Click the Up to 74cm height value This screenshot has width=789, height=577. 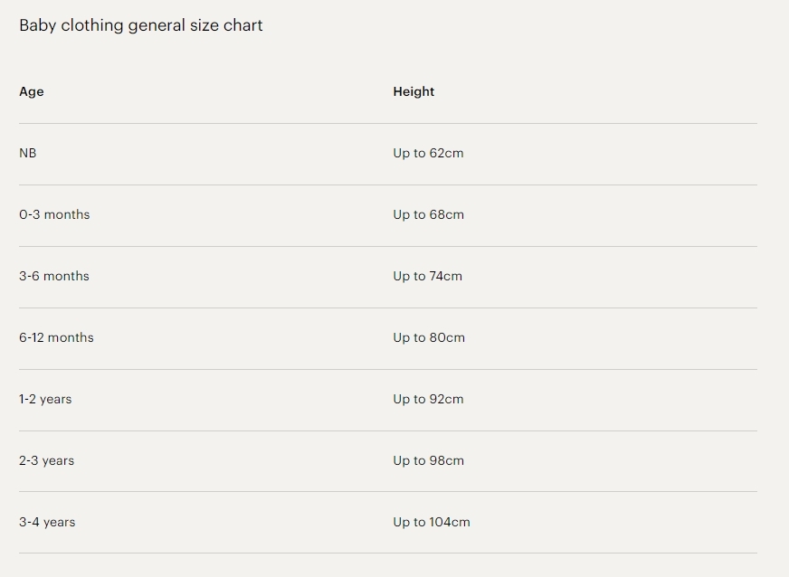click(x=427, y=276)
